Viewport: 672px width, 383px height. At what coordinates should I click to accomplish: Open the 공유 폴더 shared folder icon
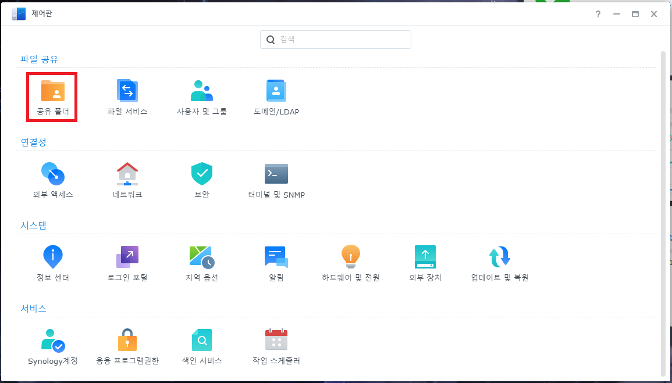[52, 92]
